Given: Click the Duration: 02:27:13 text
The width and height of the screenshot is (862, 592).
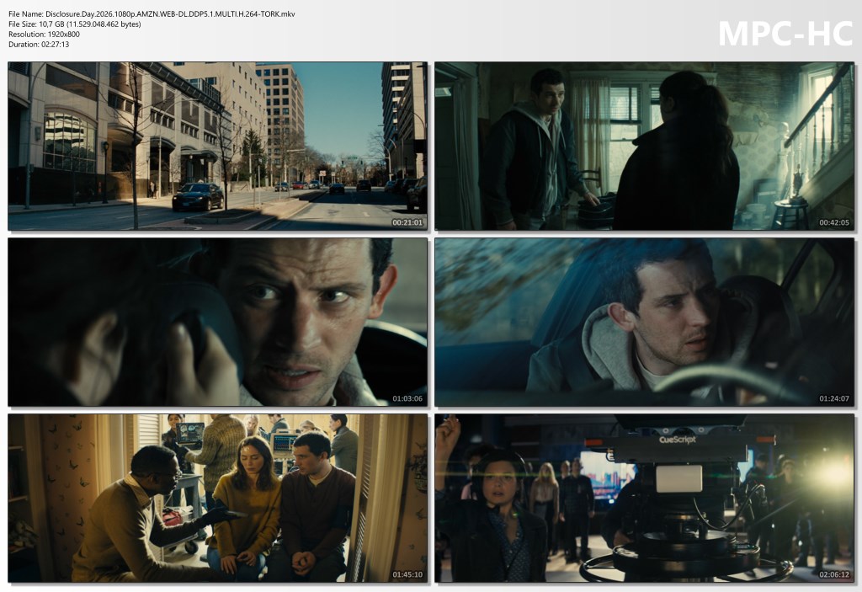Looking at the screenshot, I should click(39, 44).
